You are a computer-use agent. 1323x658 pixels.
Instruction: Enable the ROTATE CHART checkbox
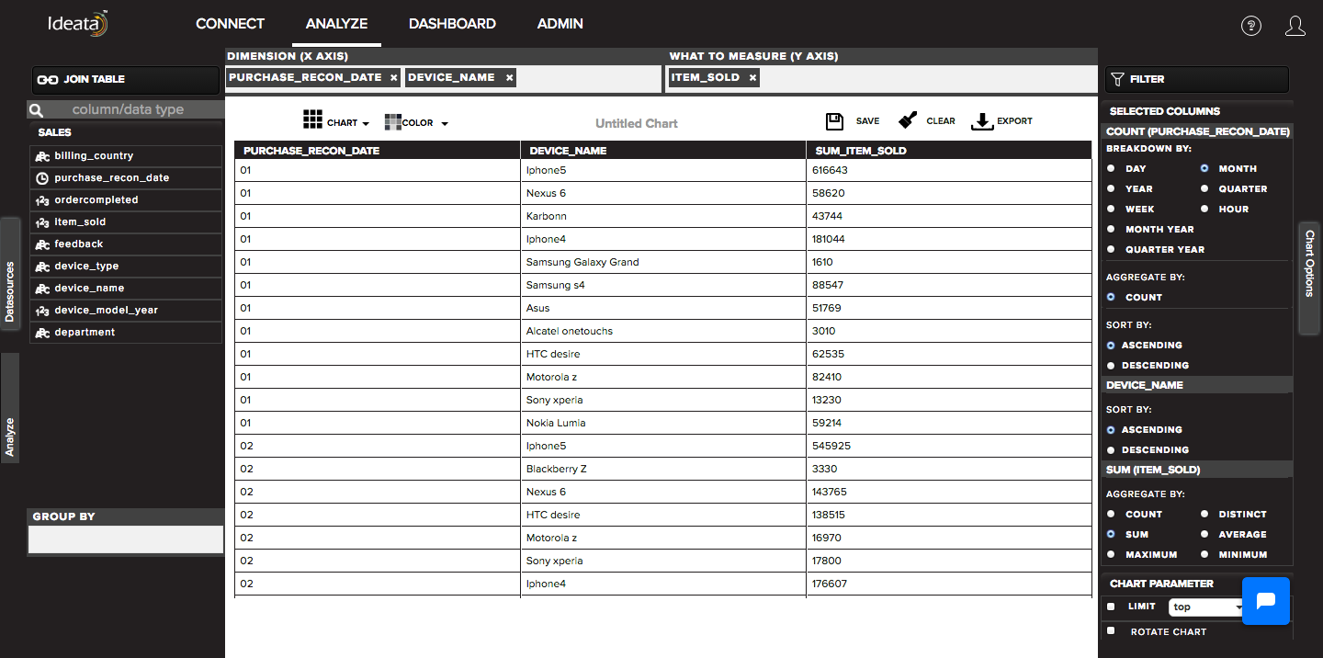click(x=1111, y=630)
